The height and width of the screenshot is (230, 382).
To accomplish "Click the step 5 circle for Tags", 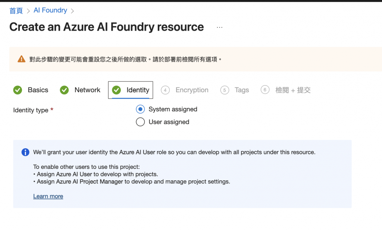I will (x=225, y=90).
